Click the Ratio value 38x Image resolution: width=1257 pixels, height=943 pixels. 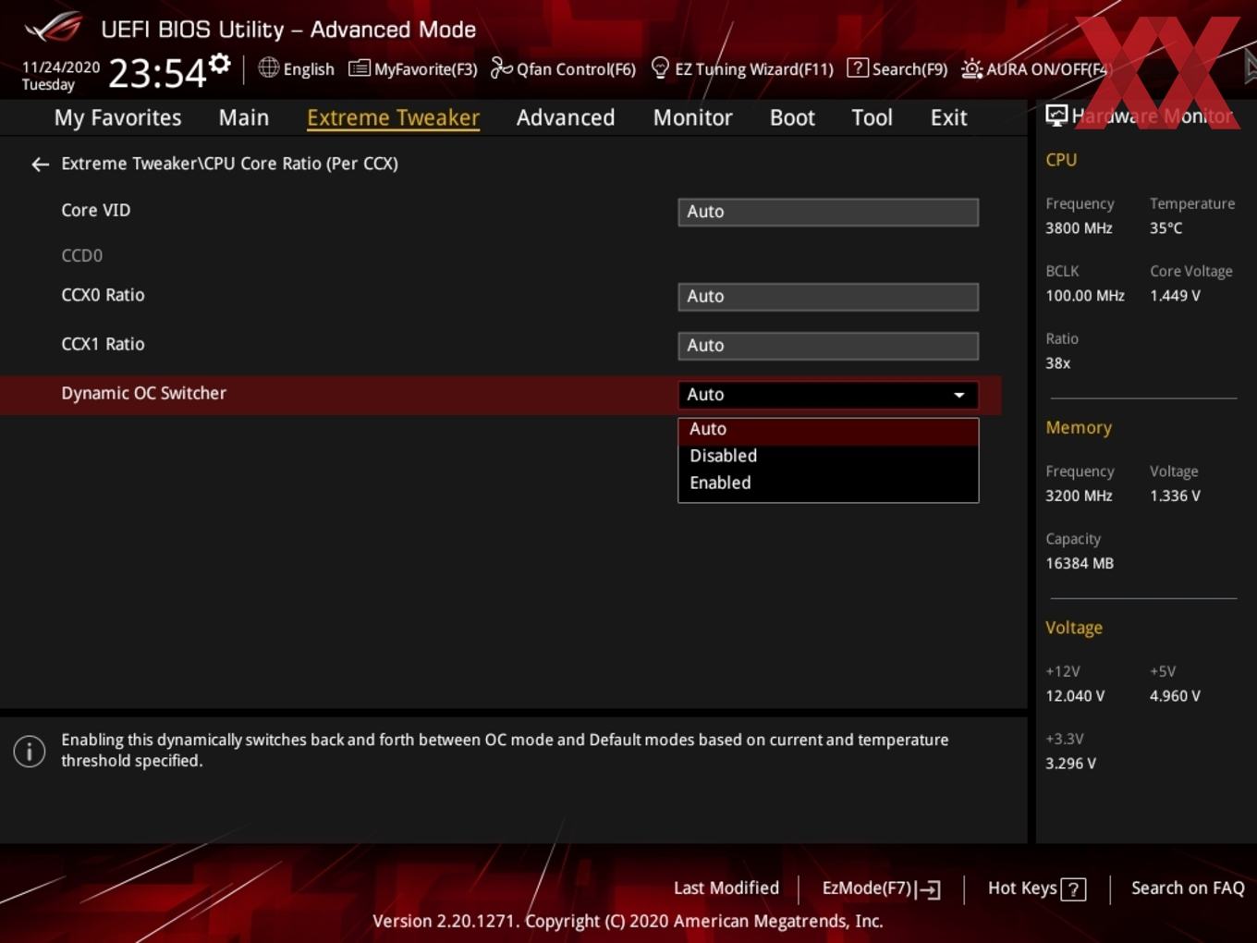tap(1057, 363)
